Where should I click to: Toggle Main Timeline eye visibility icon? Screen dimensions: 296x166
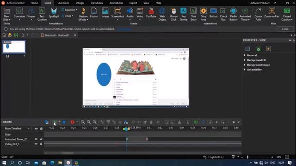[36, 129]
